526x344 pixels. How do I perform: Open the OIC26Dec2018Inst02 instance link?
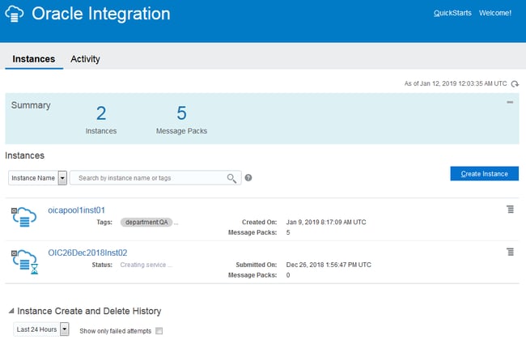87,253
